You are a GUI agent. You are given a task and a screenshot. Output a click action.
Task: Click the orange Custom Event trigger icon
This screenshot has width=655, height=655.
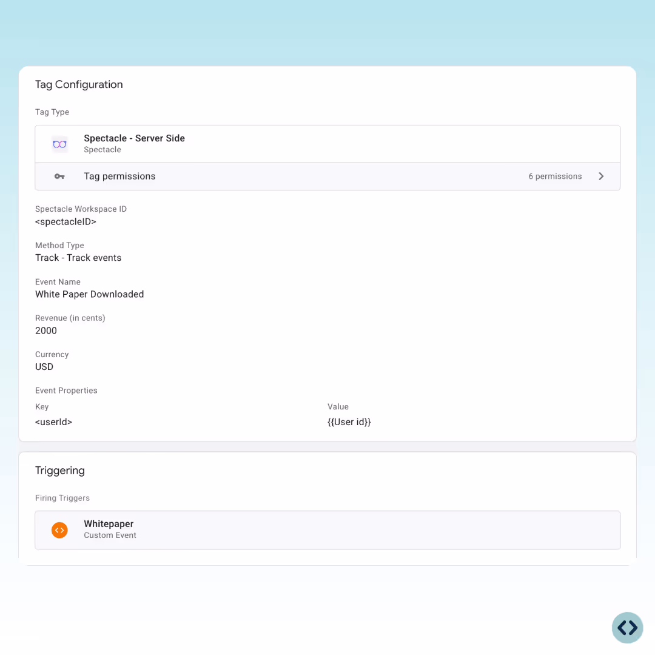tap(59, 530)
